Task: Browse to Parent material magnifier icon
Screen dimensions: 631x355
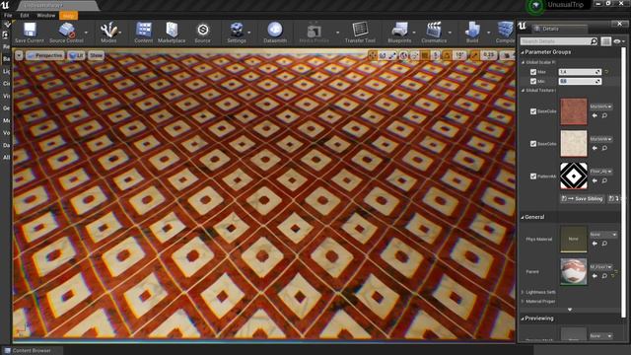Action: click(604, 276)
